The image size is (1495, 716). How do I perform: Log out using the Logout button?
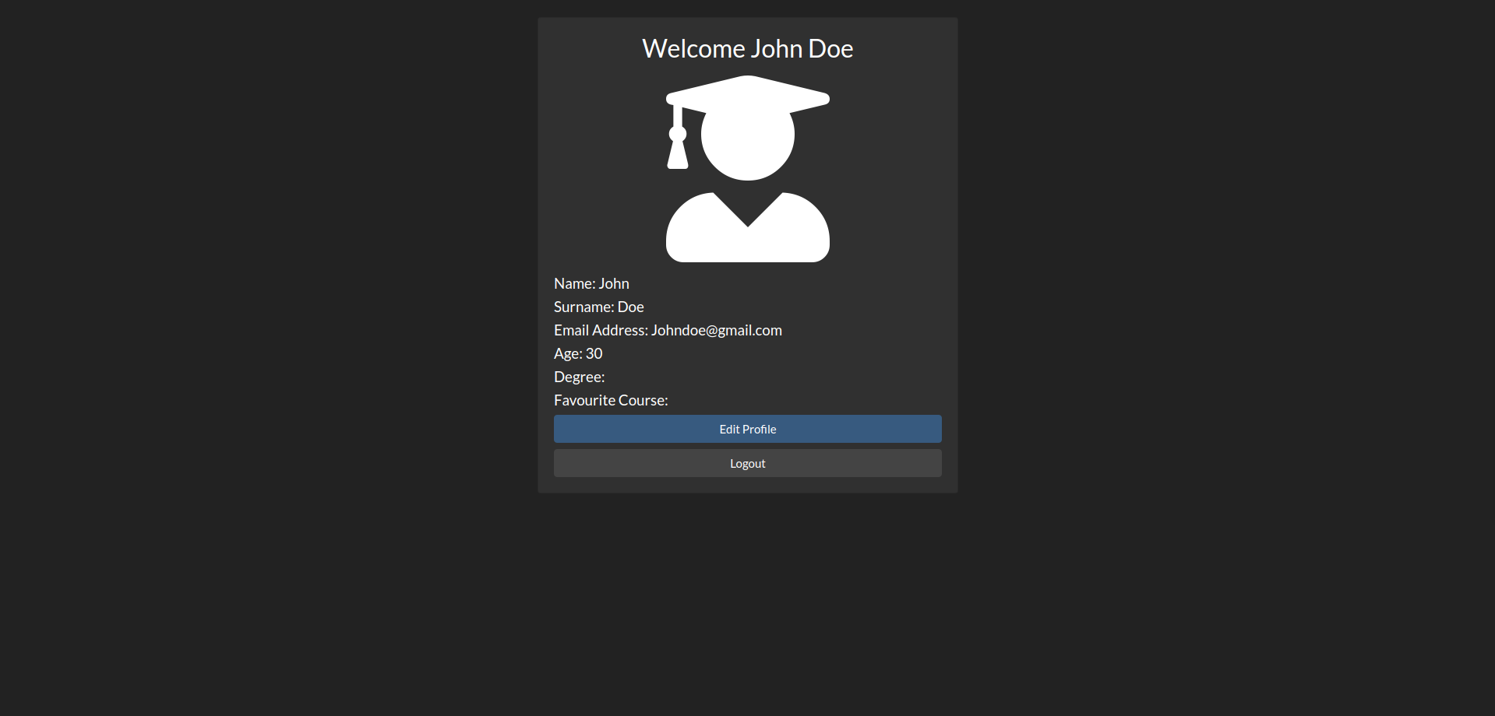click(x=747, y=463)
